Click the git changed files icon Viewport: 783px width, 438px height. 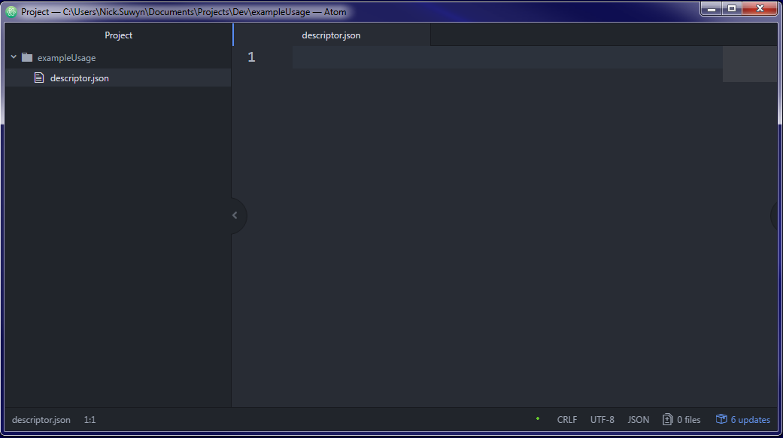pyautogui.click(x=668, y=419)
